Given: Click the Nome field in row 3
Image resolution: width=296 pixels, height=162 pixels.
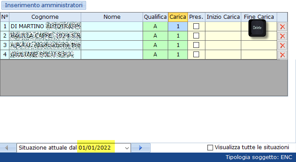Looking at the screenshot, I should pos(112,45).
